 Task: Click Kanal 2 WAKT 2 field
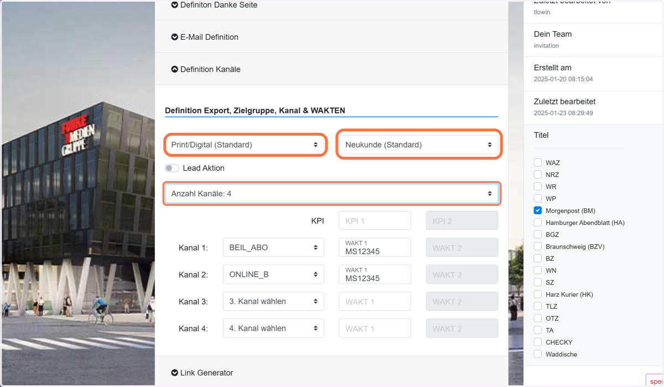462,275
